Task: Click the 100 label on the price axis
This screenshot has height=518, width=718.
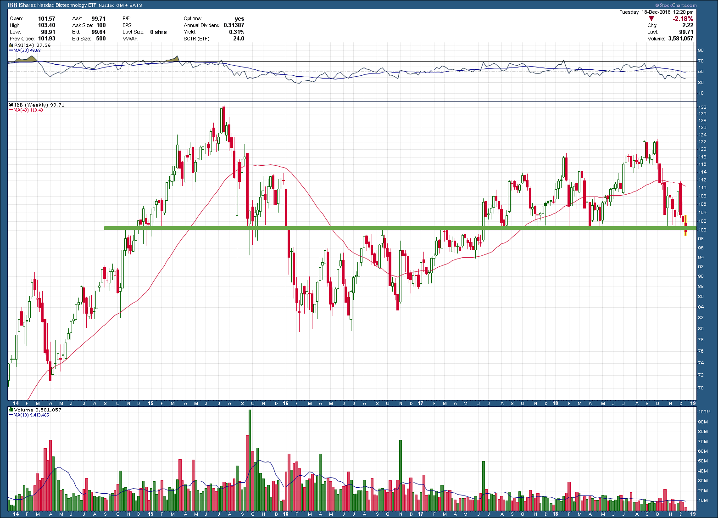Action: click(702, 230)
